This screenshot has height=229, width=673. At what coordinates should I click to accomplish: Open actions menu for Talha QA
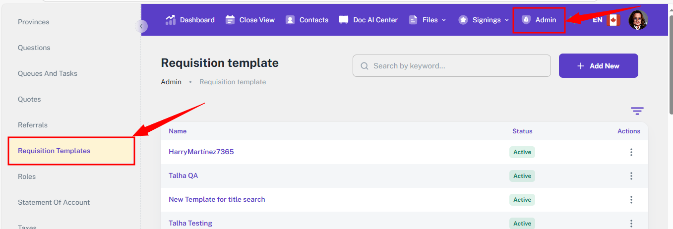tap(631, 176)
